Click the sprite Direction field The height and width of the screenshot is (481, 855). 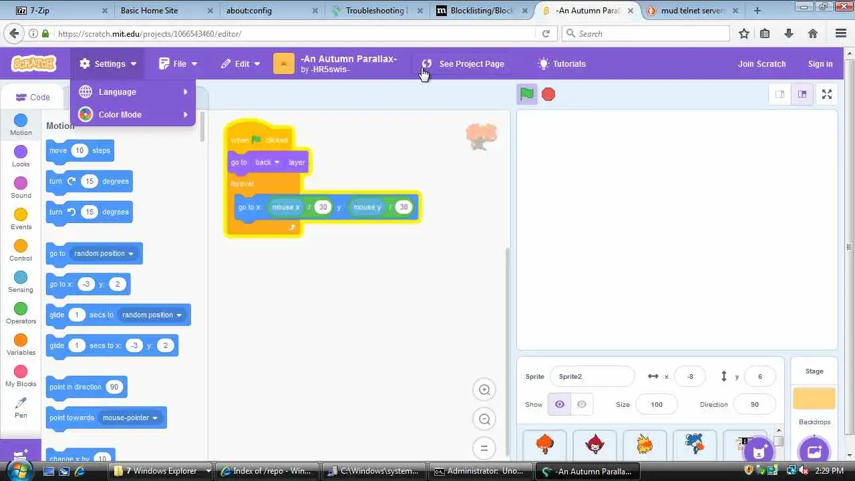755,404
